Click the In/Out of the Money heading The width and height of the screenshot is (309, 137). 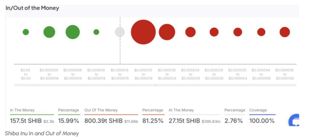[32, 8]
